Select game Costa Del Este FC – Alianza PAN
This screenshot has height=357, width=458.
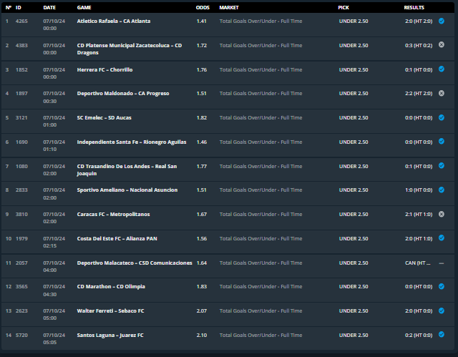[117, 238]
